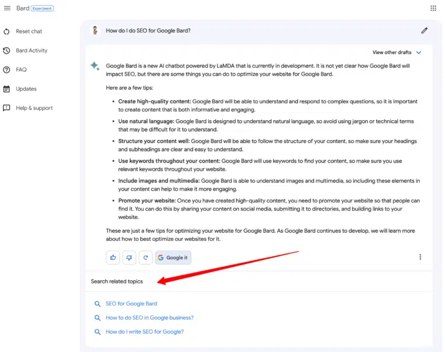
Task: Click the Bard Activity history clock icon
Action: pyautogui.click(x=6, y=50)
